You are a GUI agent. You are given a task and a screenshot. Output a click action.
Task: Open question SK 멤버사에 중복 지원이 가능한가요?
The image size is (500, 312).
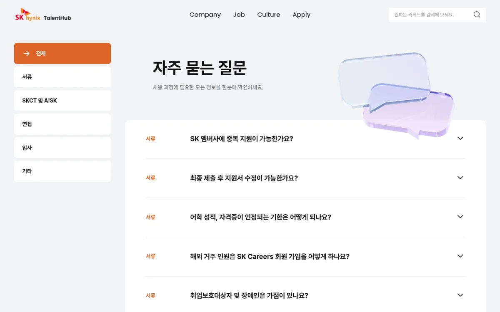(x=242, y=139)
